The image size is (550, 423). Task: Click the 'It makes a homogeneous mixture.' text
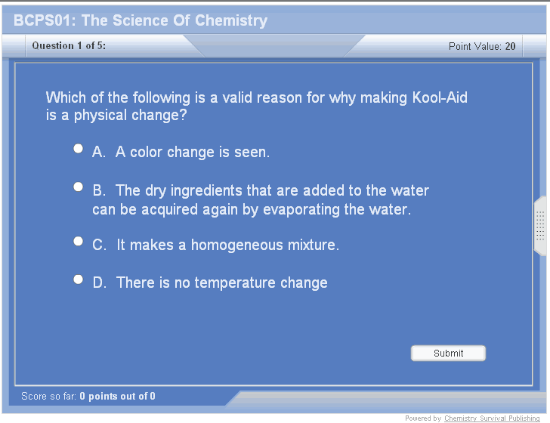click(x=227, y=245)
